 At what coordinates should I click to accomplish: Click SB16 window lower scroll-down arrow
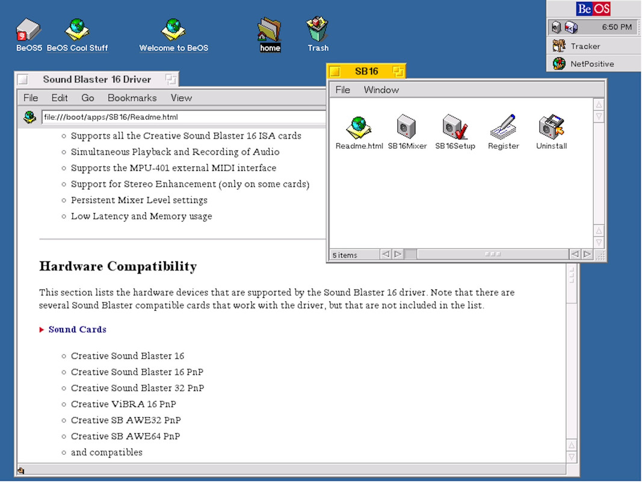point(599,243)
